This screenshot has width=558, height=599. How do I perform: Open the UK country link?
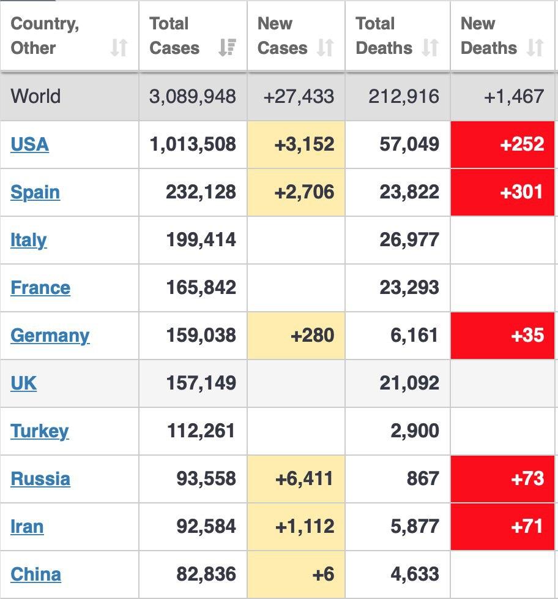point(23,383)
